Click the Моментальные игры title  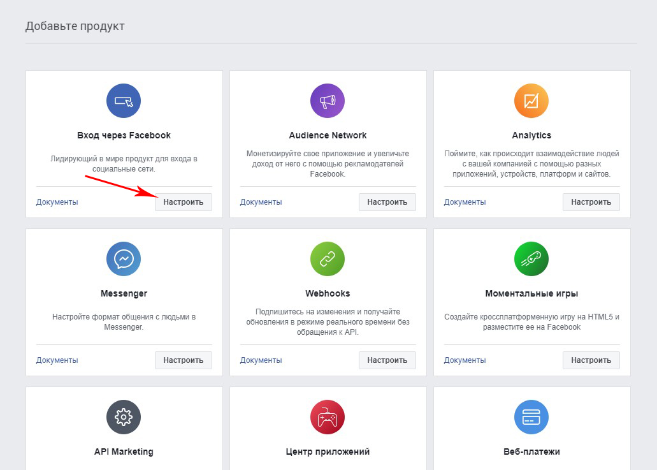click(531, 293)
